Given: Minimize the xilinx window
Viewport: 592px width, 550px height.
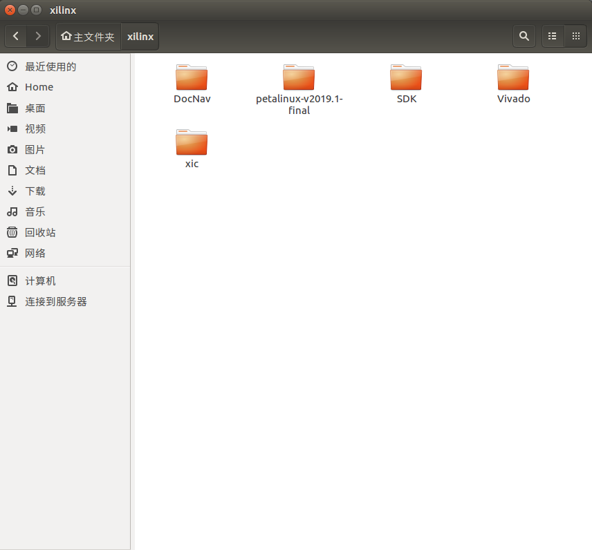Looking at the screenshot, I should (23, 10).
